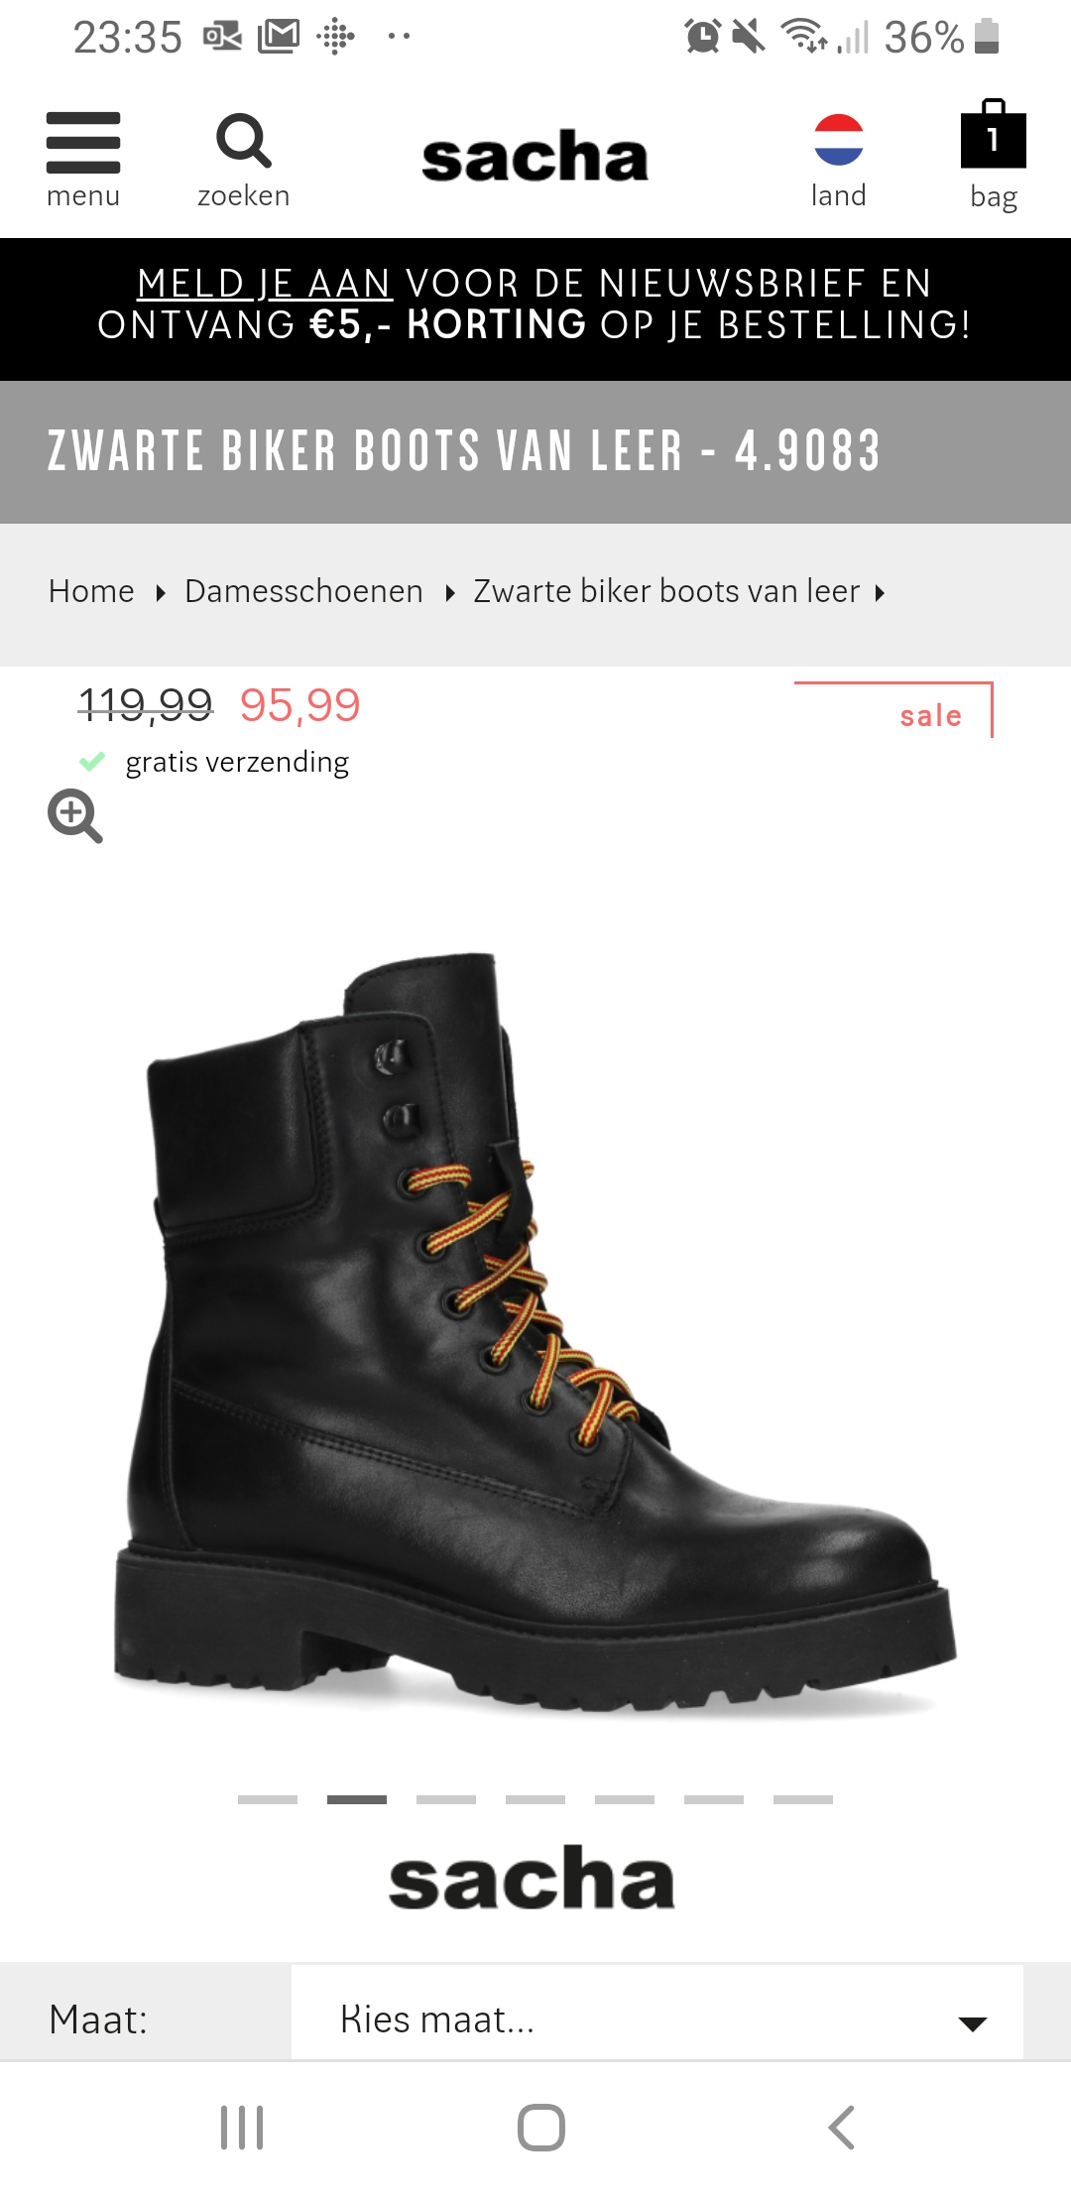Expand the Kies maat size dropdown
The width and height of the screenshot is (1071, 2202).
[656, 2019]
